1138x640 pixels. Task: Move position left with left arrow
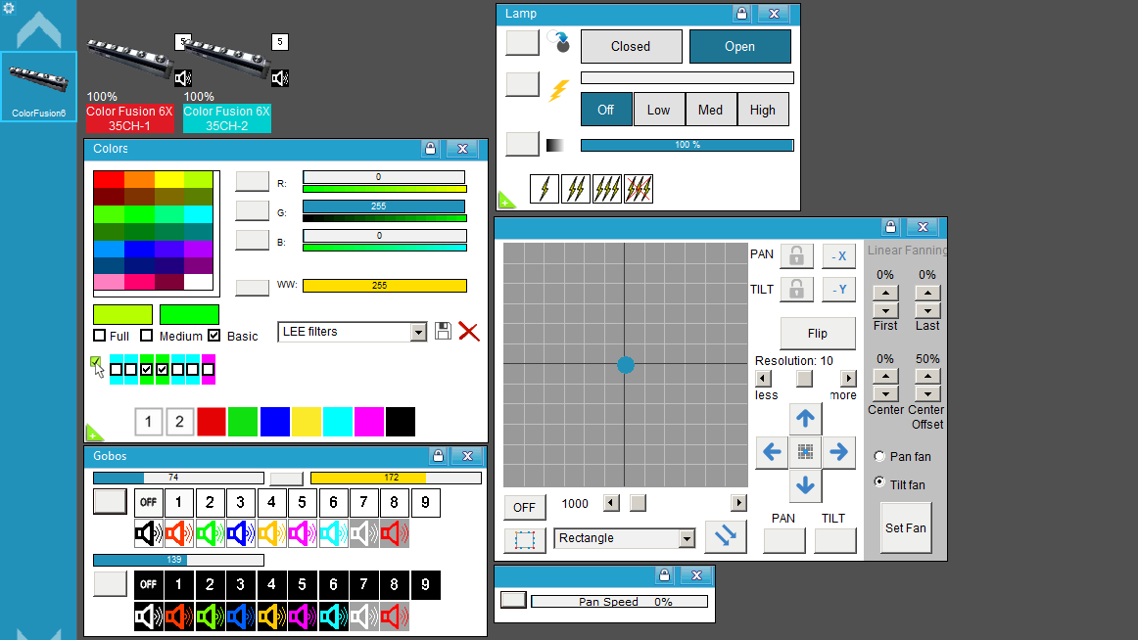click(772, 452)
